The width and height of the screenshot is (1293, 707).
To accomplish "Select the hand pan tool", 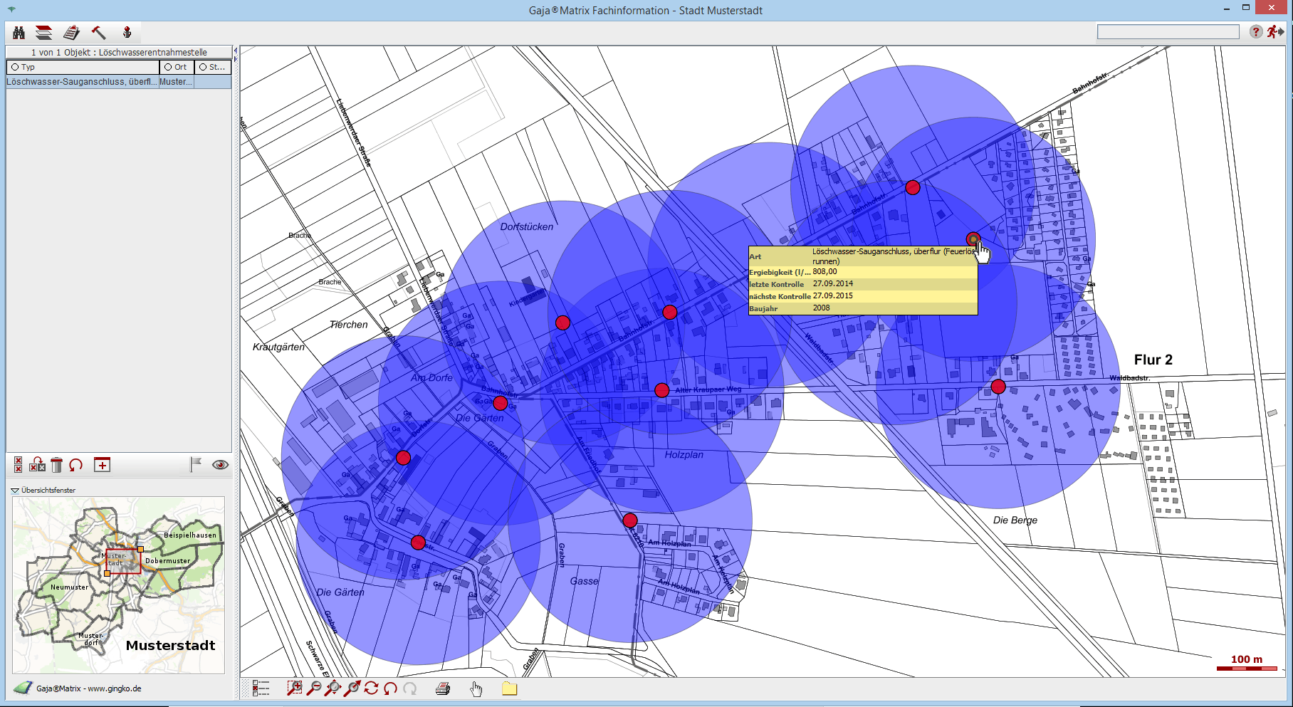I will [476, 688].
